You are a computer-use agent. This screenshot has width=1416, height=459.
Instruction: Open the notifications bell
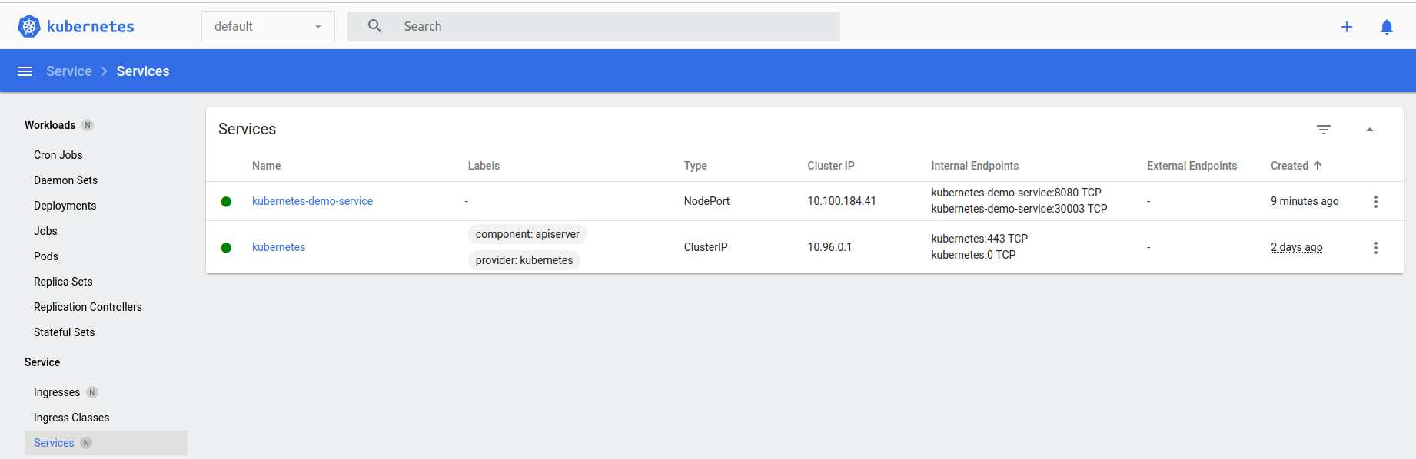[1387, 27]
